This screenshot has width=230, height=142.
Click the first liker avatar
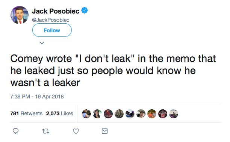tap(86, 114)
